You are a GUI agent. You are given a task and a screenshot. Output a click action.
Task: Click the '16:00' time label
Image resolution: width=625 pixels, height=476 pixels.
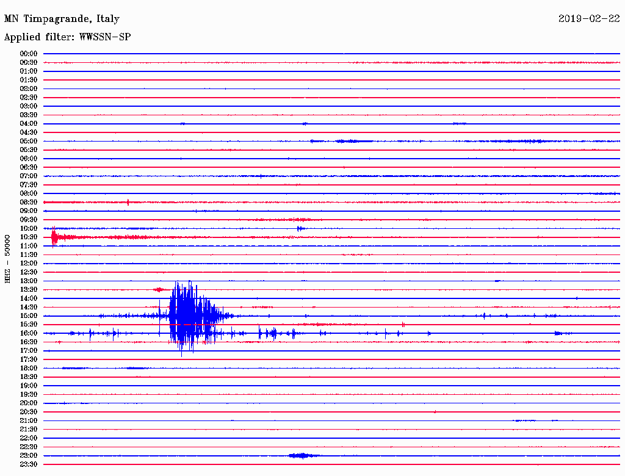[28, 333]
